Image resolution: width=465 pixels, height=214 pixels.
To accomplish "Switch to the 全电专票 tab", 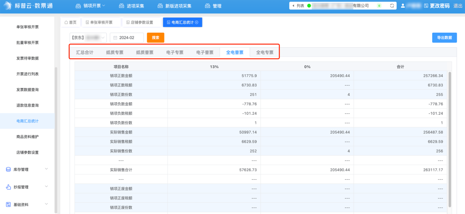I will pos(265,52).
